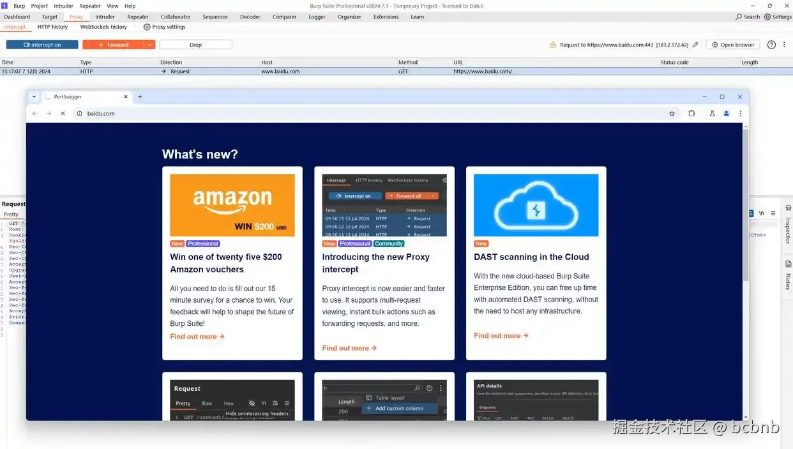Switch to the Comparer tab

pos(284,17)
